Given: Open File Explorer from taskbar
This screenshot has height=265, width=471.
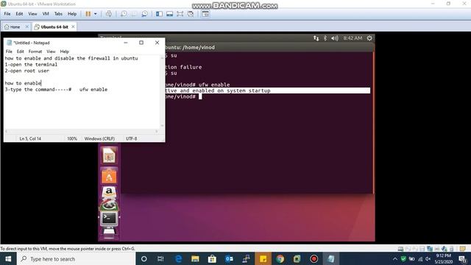Looking at the screenshot, I should coord(195,258).
